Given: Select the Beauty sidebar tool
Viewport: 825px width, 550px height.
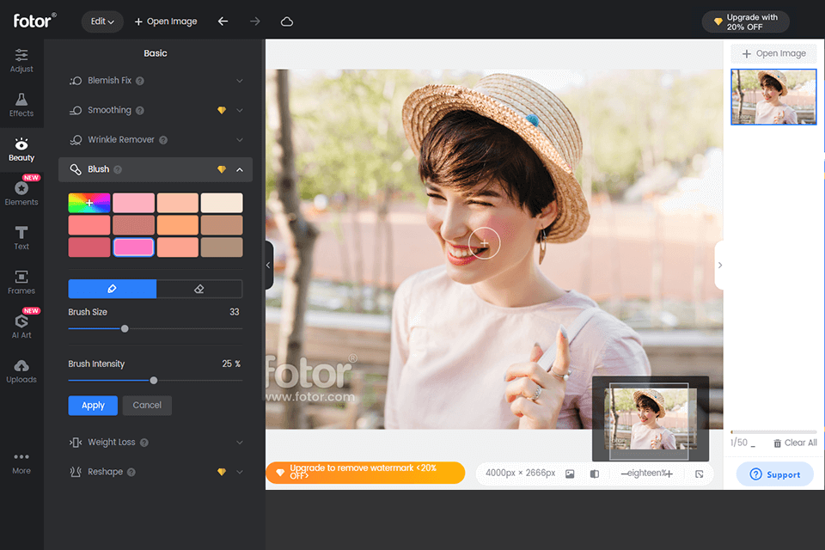Looking at the screenshot, I should pyautogui.click(x=21, y=150).
